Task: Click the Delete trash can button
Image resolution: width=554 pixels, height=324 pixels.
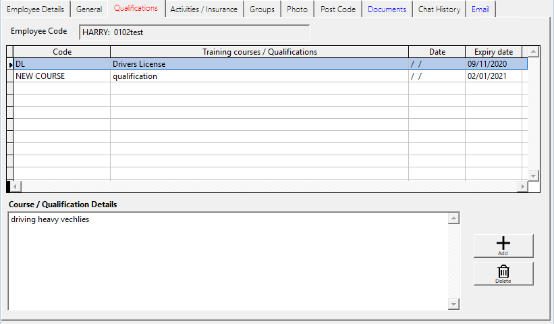Action: point(503,273)
